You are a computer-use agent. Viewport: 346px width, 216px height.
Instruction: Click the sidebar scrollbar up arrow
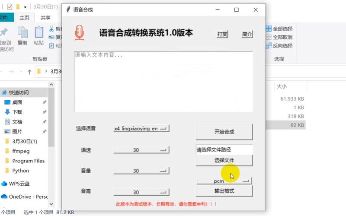coord(51,85)
